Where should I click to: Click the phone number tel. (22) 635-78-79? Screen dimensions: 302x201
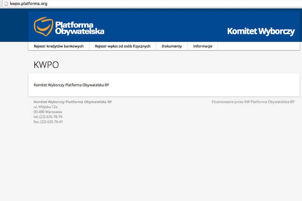click(48, 117)
